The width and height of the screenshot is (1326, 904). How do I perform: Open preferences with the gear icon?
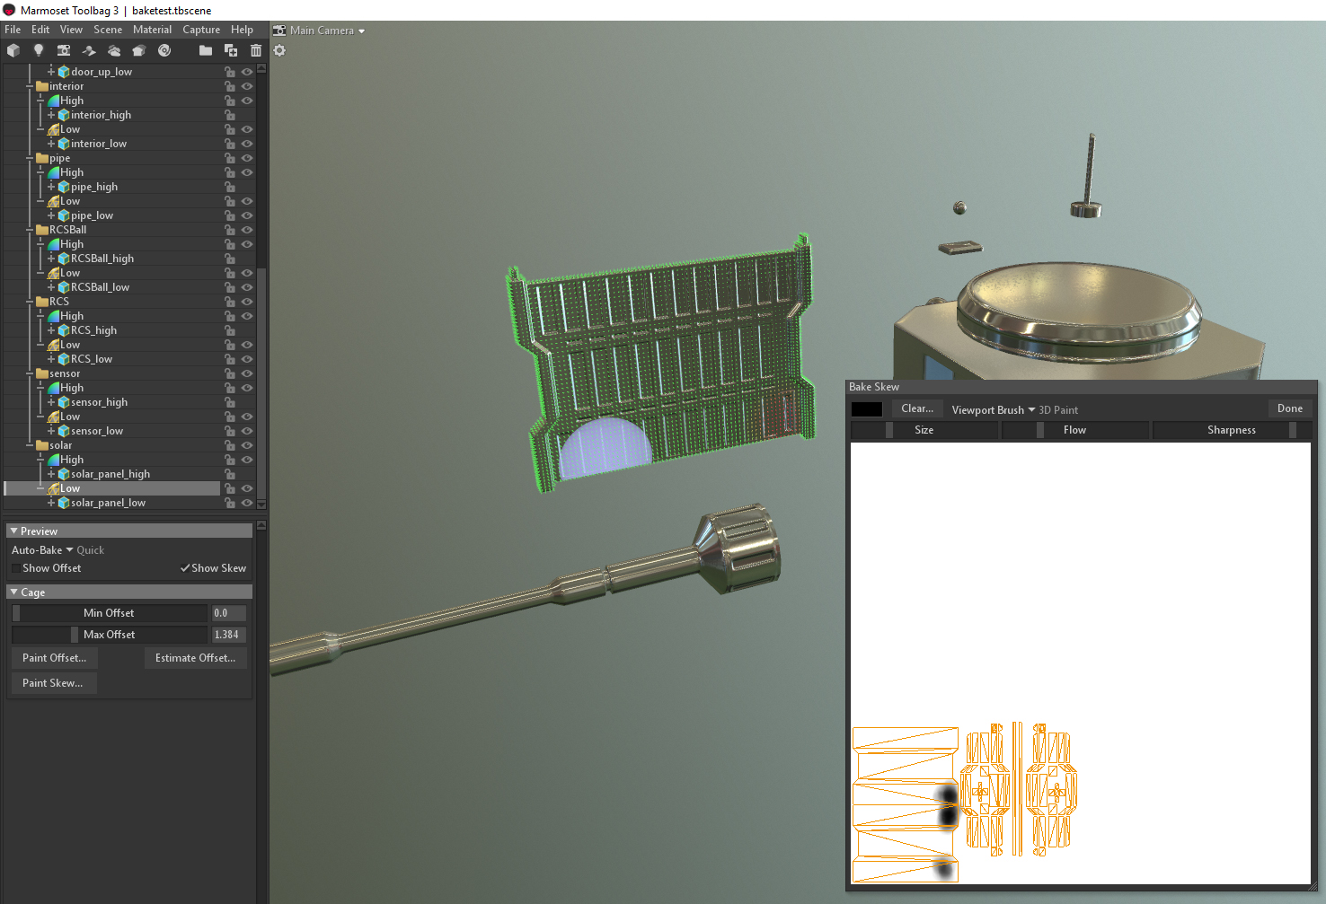pyautogui.click(x=279, y=50)
